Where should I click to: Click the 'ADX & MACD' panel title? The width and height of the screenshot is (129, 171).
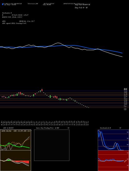(8, 128)
